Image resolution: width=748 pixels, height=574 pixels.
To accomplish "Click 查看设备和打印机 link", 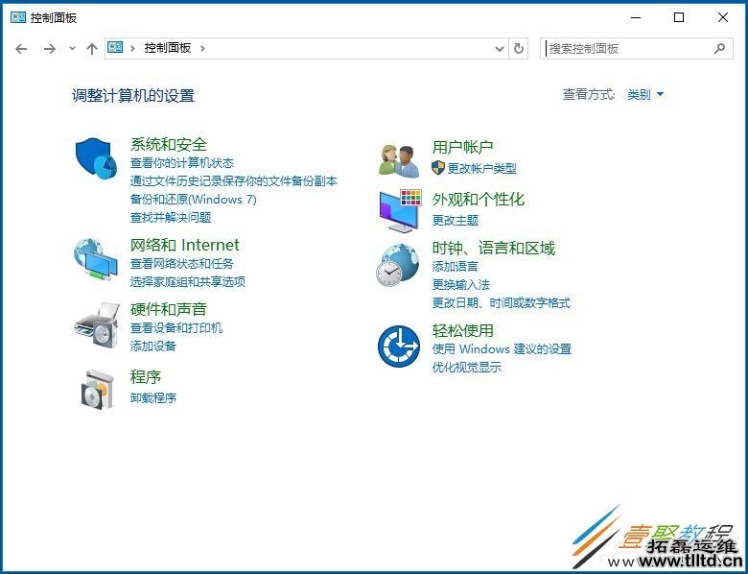I will (176, 327).
